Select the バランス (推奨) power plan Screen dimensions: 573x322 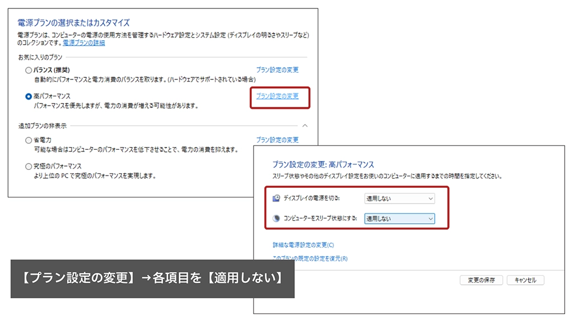(x=29, y=70)
